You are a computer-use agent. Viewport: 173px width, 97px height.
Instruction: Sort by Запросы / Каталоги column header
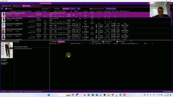pos(75,44)
